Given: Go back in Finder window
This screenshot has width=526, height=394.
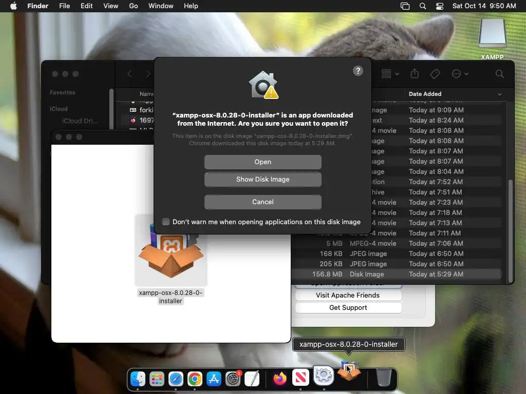Looking at the screenshot, I should point(130,74).
